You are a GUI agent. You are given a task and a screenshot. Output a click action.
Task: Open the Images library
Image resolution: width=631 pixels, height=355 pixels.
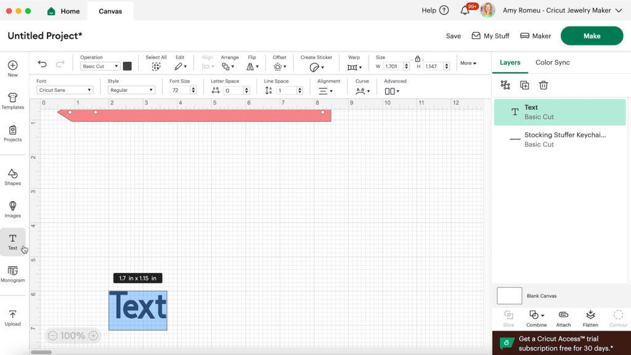pos(12,210)
